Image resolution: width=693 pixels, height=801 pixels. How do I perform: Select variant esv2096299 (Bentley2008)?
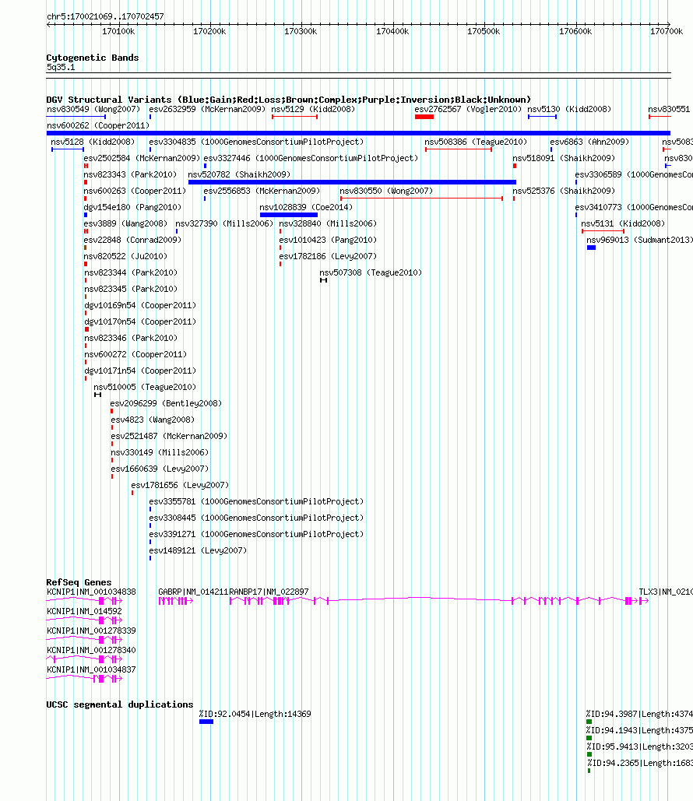pos(166,403)
